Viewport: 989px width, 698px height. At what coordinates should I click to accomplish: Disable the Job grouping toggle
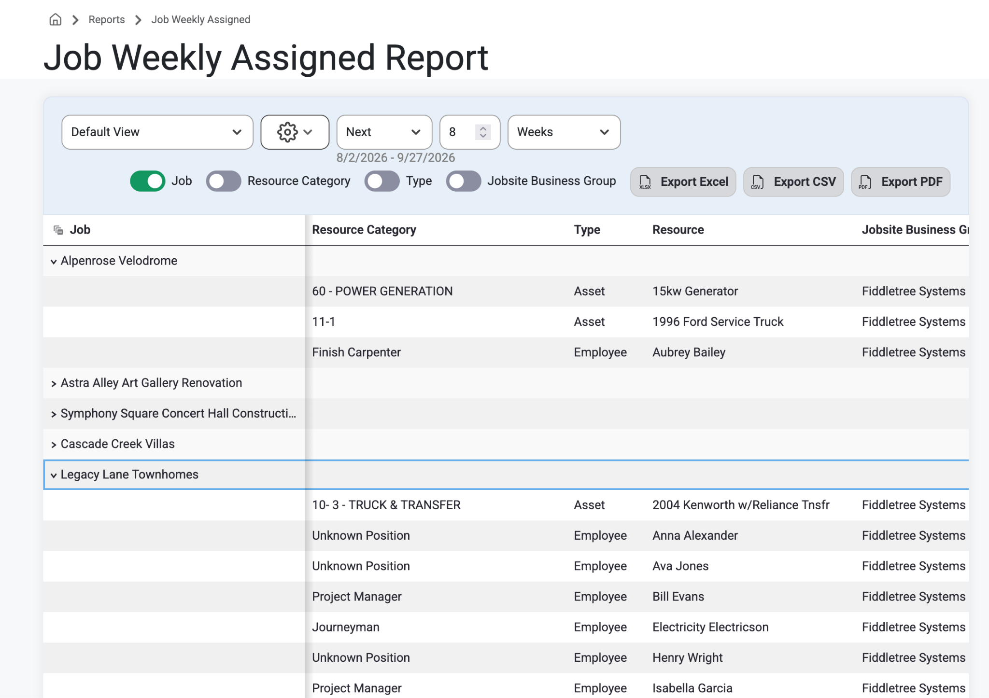[147, 181]
